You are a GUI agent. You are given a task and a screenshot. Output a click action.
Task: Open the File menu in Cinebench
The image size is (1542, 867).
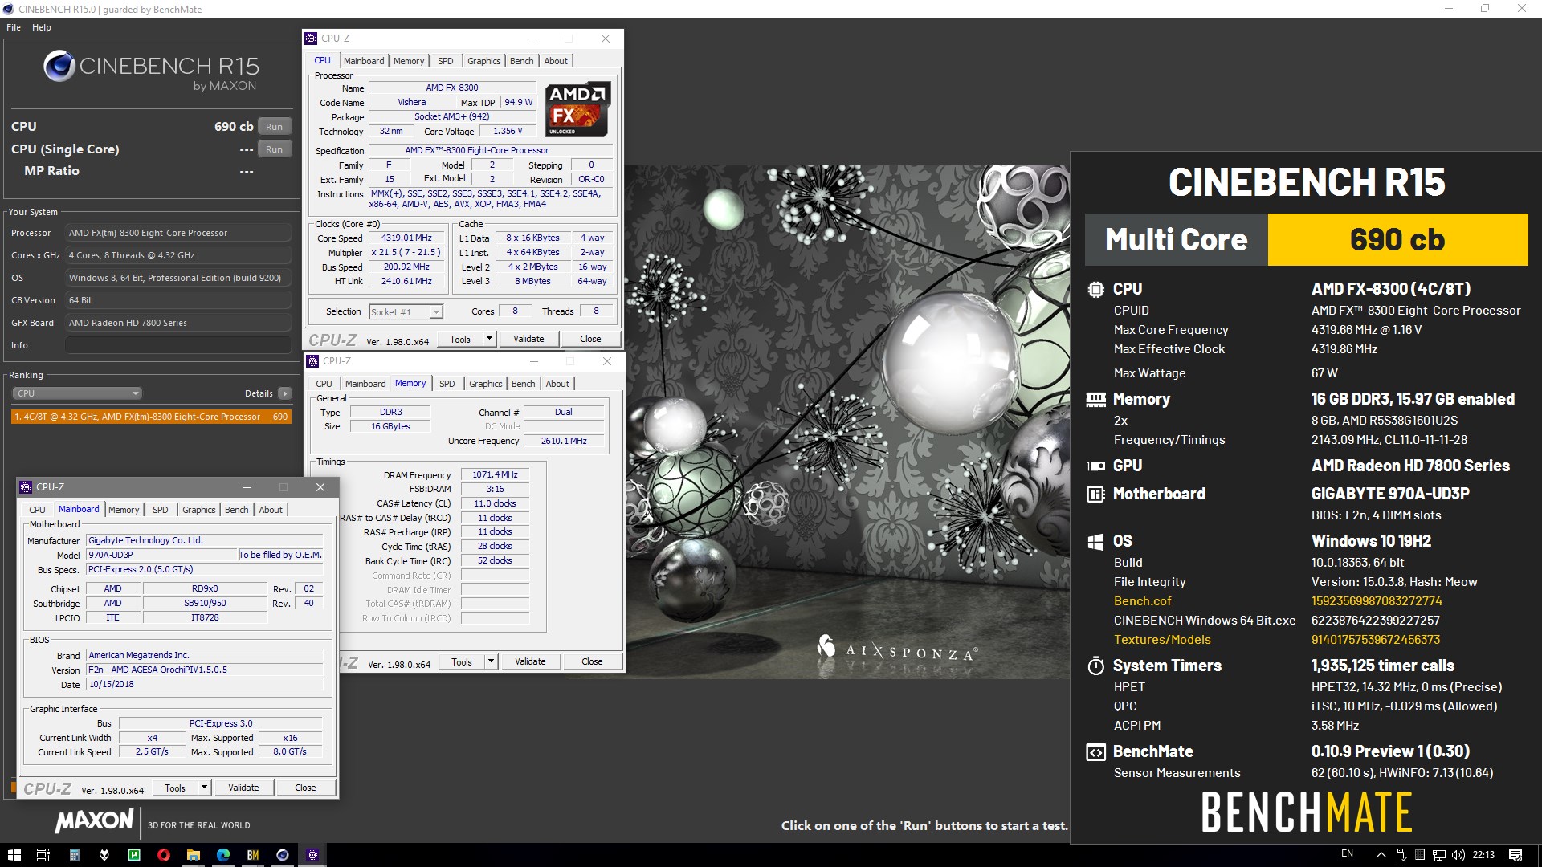[x=14, y=27]
